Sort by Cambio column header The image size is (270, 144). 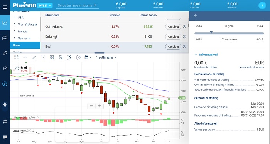[115, 15]
